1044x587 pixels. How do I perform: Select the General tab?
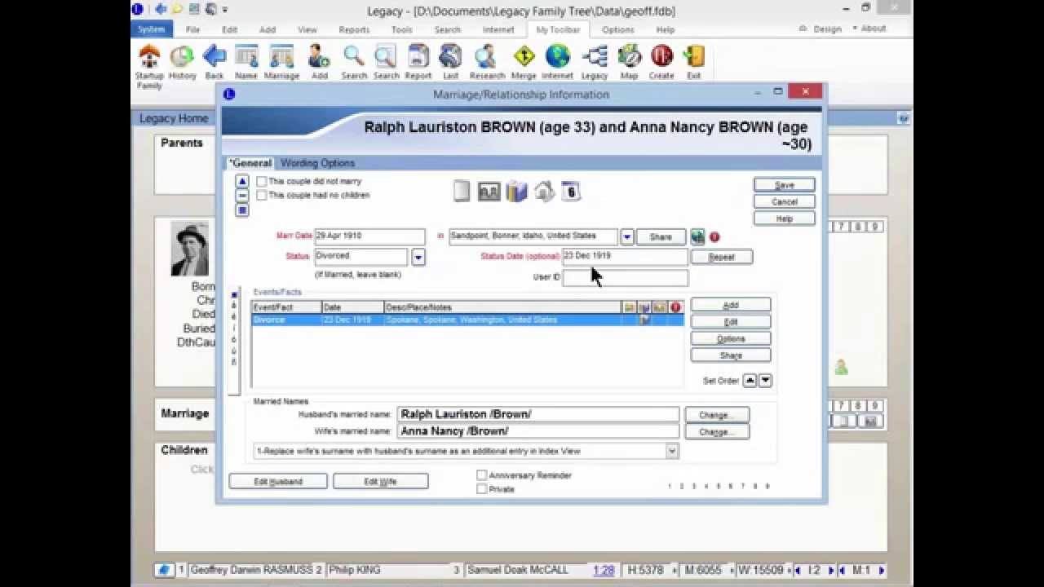pos(250,163)
